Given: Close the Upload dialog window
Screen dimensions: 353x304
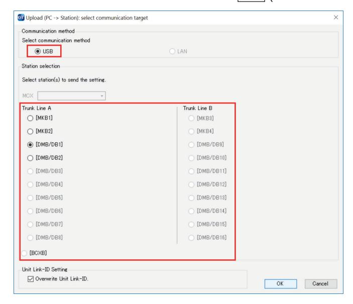Looking at the screenshot, I should 335,18.
